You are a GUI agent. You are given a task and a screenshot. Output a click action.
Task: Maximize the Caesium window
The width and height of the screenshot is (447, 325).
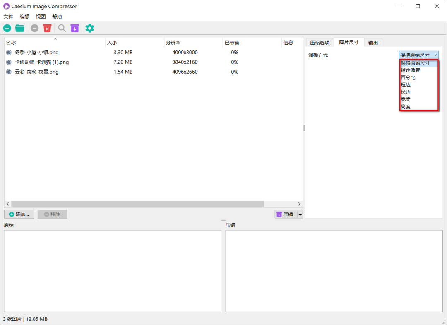[x=418, y=6]
